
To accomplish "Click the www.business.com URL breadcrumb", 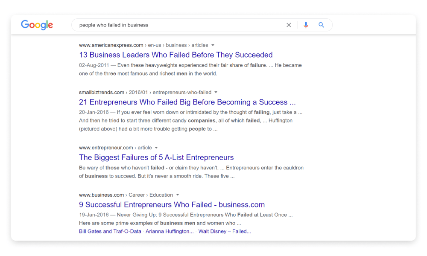I will 101,195.
